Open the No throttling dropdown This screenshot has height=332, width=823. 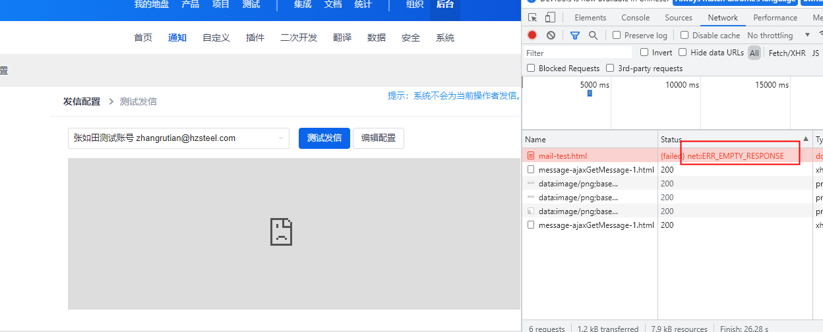point(778,35)
